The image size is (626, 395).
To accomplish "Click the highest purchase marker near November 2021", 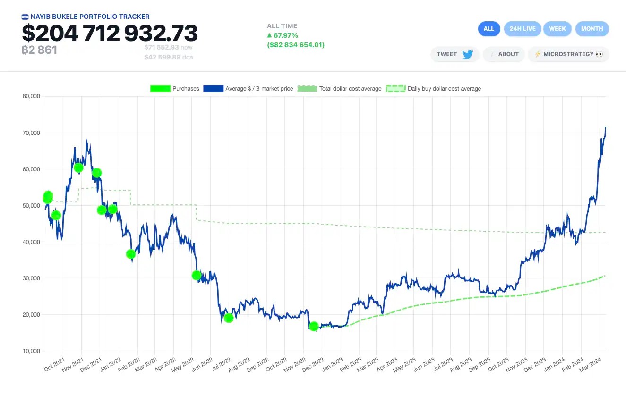I will coord(78,168).
